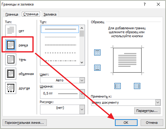This screenshot has height=129, width=166.
Task: Switch to the "Заливка" tab
Action: click(x=50, y=14)
